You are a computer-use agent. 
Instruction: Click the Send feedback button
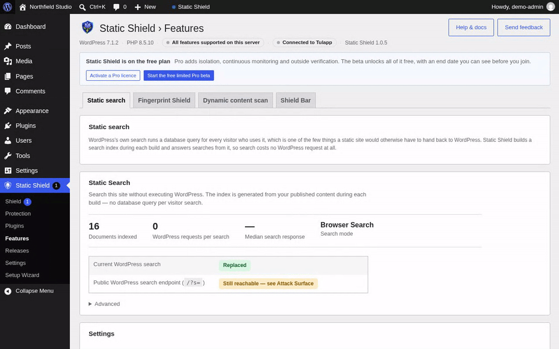523,27
